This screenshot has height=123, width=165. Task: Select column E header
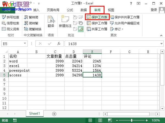[x=92, y=52]
